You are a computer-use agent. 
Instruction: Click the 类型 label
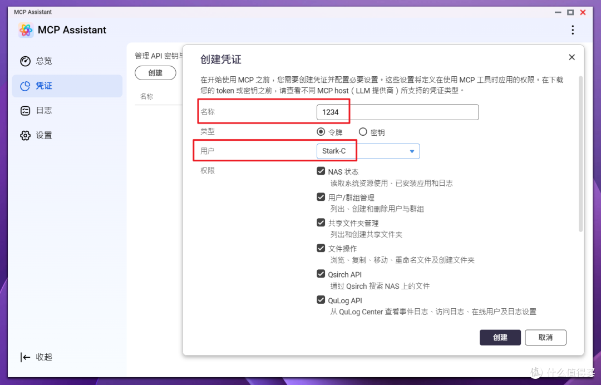click(208, 131)
